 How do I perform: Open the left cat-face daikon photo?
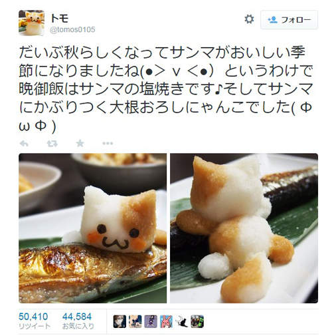pyautogui.click(x=92, y=228)
